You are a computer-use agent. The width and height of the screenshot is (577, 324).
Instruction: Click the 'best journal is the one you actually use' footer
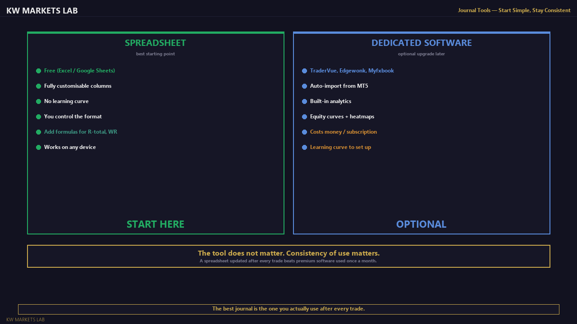point(288,309)
